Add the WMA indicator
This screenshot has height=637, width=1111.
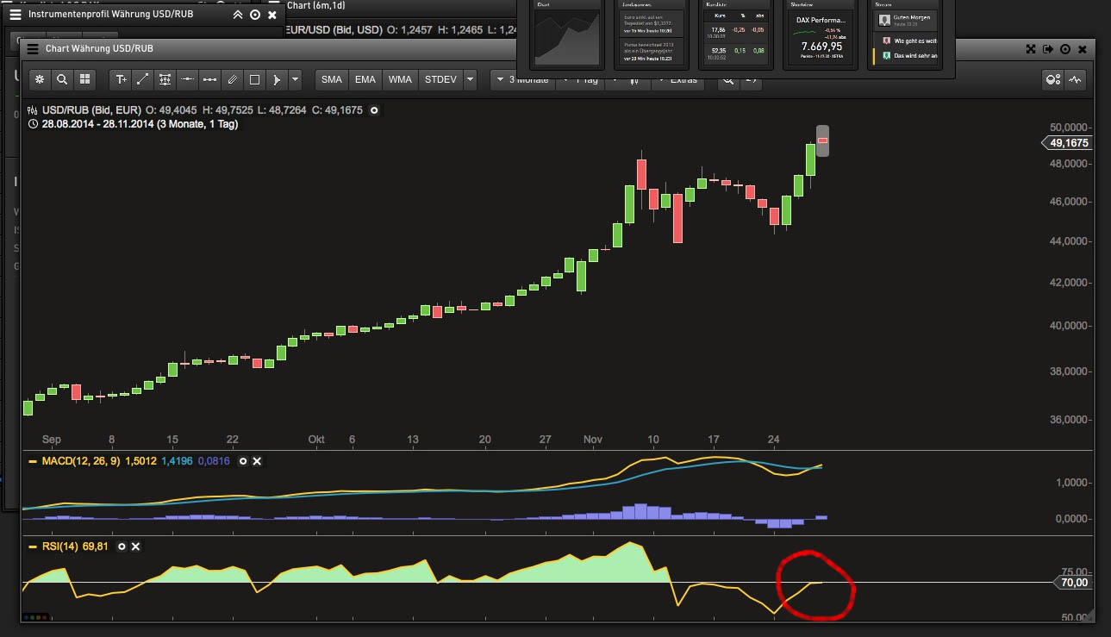[400, 79]
